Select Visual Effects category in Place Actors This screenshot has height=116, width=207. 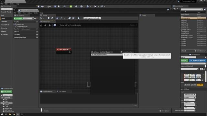(x=5, y=25)
